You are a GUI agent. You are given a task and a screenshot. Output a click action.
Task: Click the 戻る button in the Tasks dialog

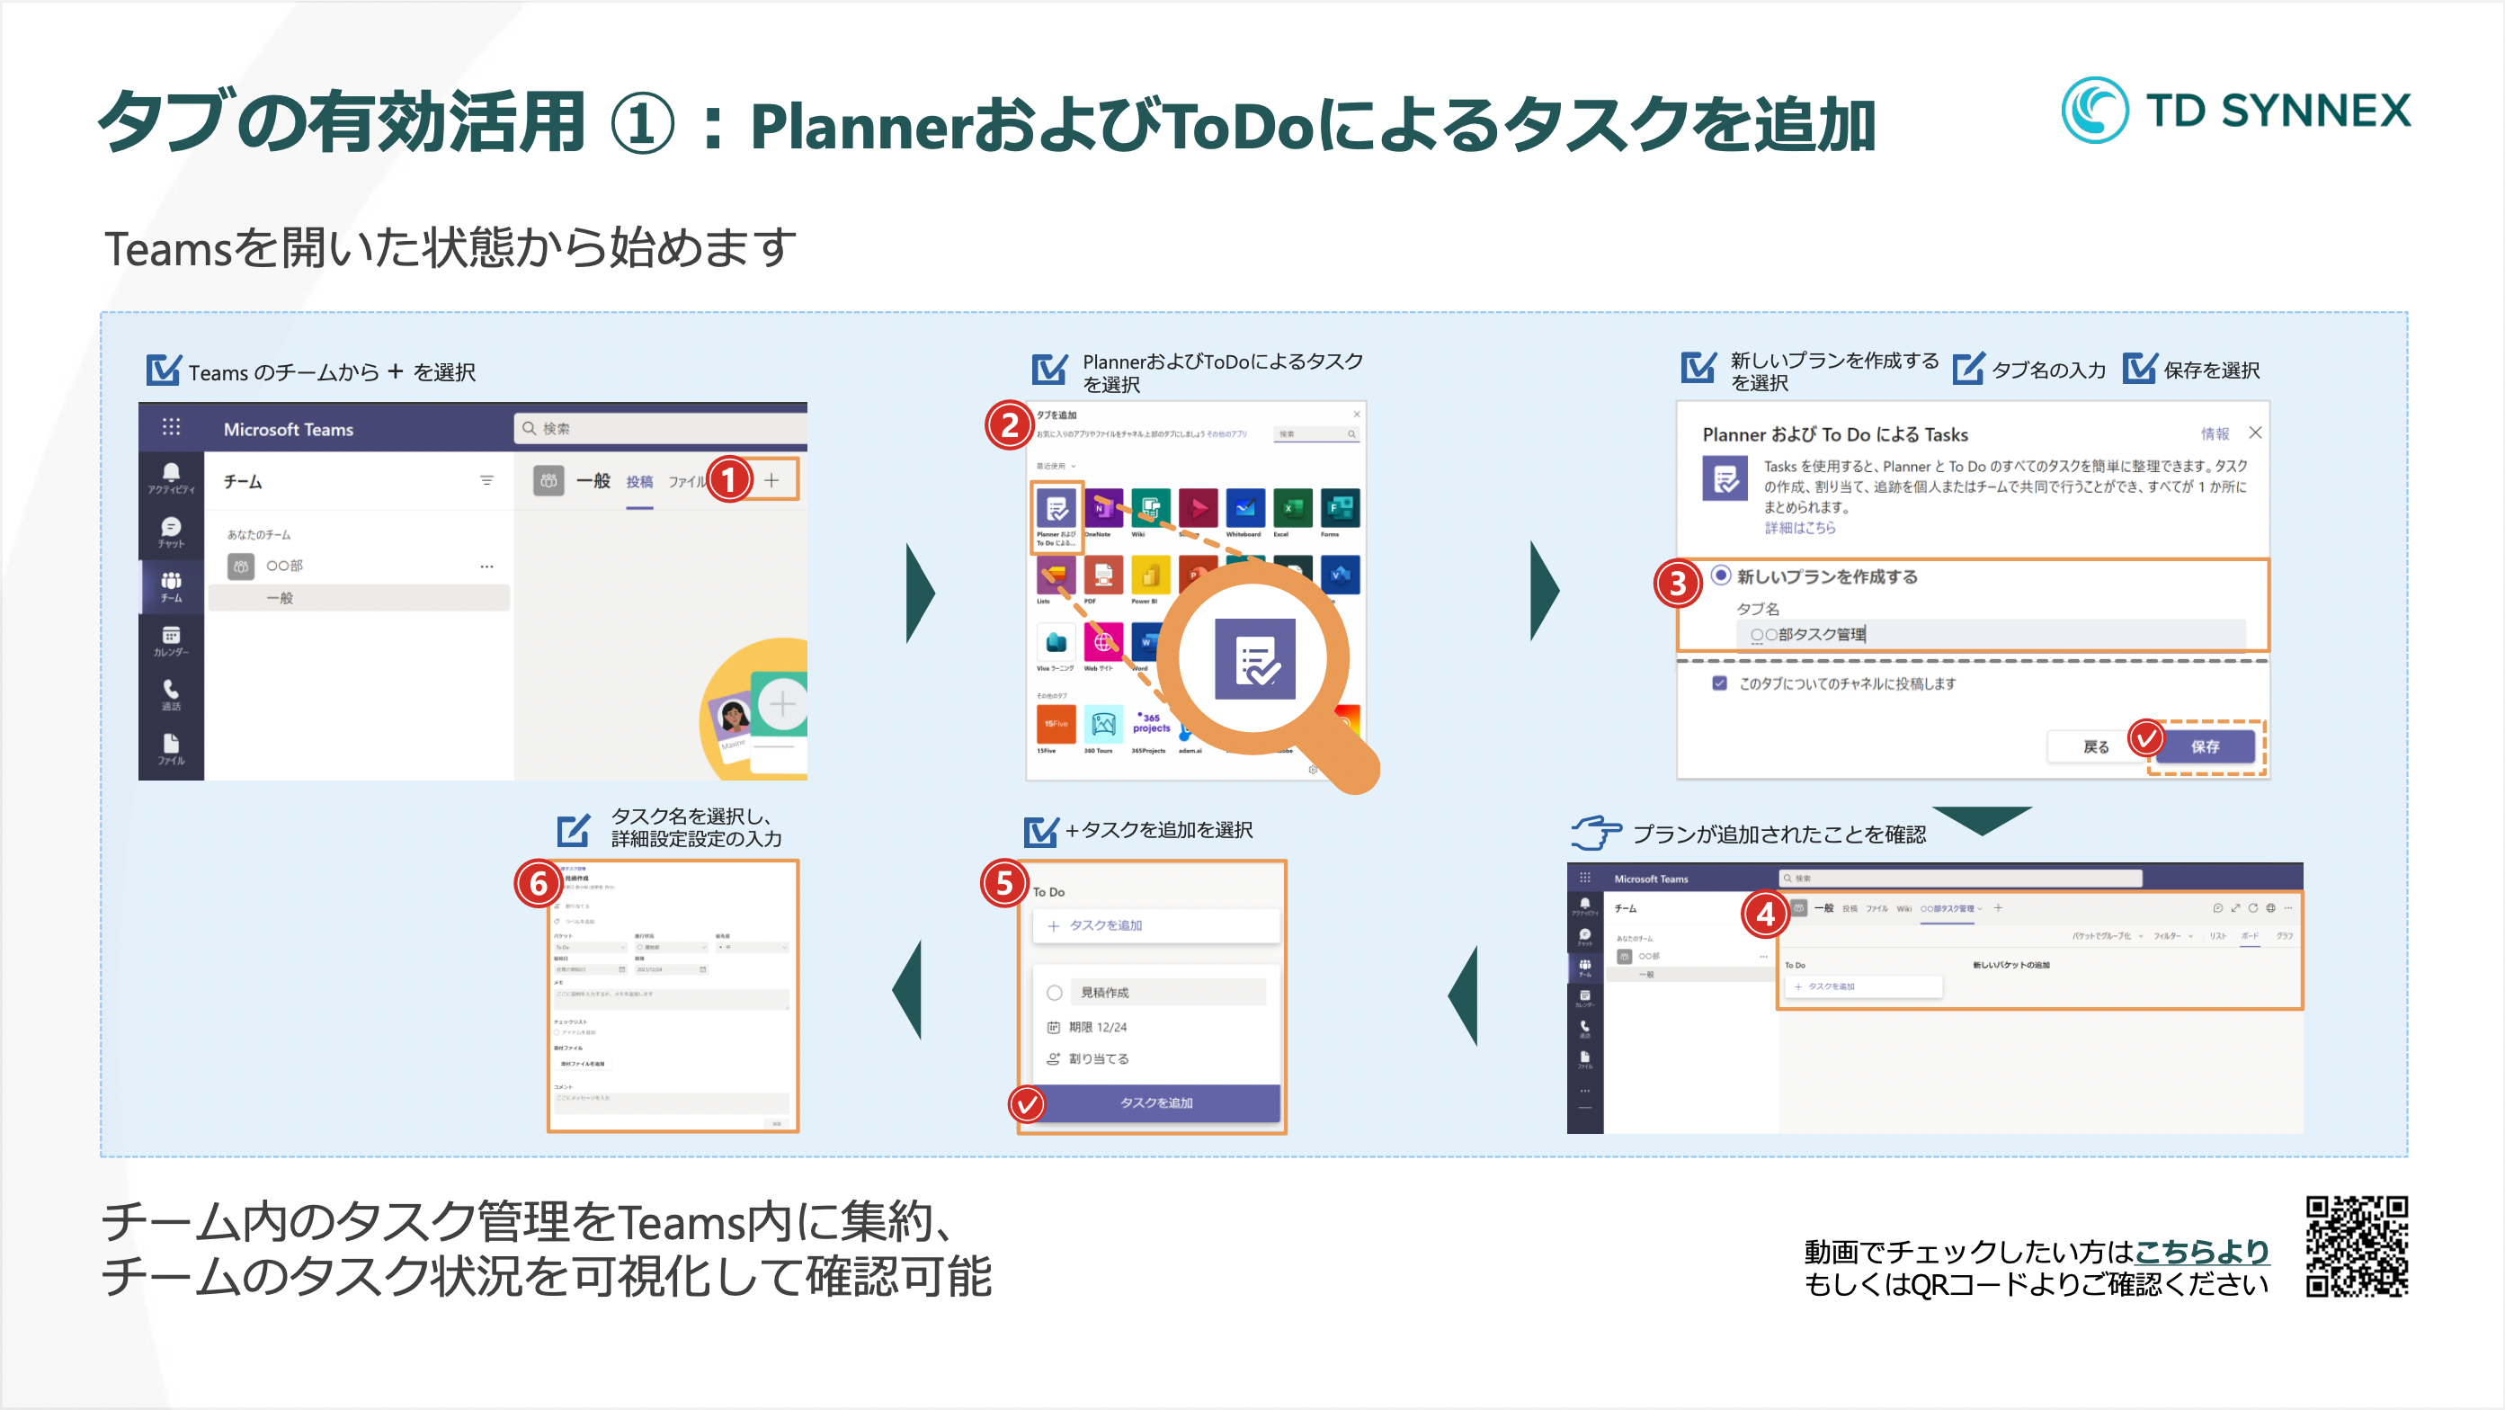click(x=2096, y=746)
